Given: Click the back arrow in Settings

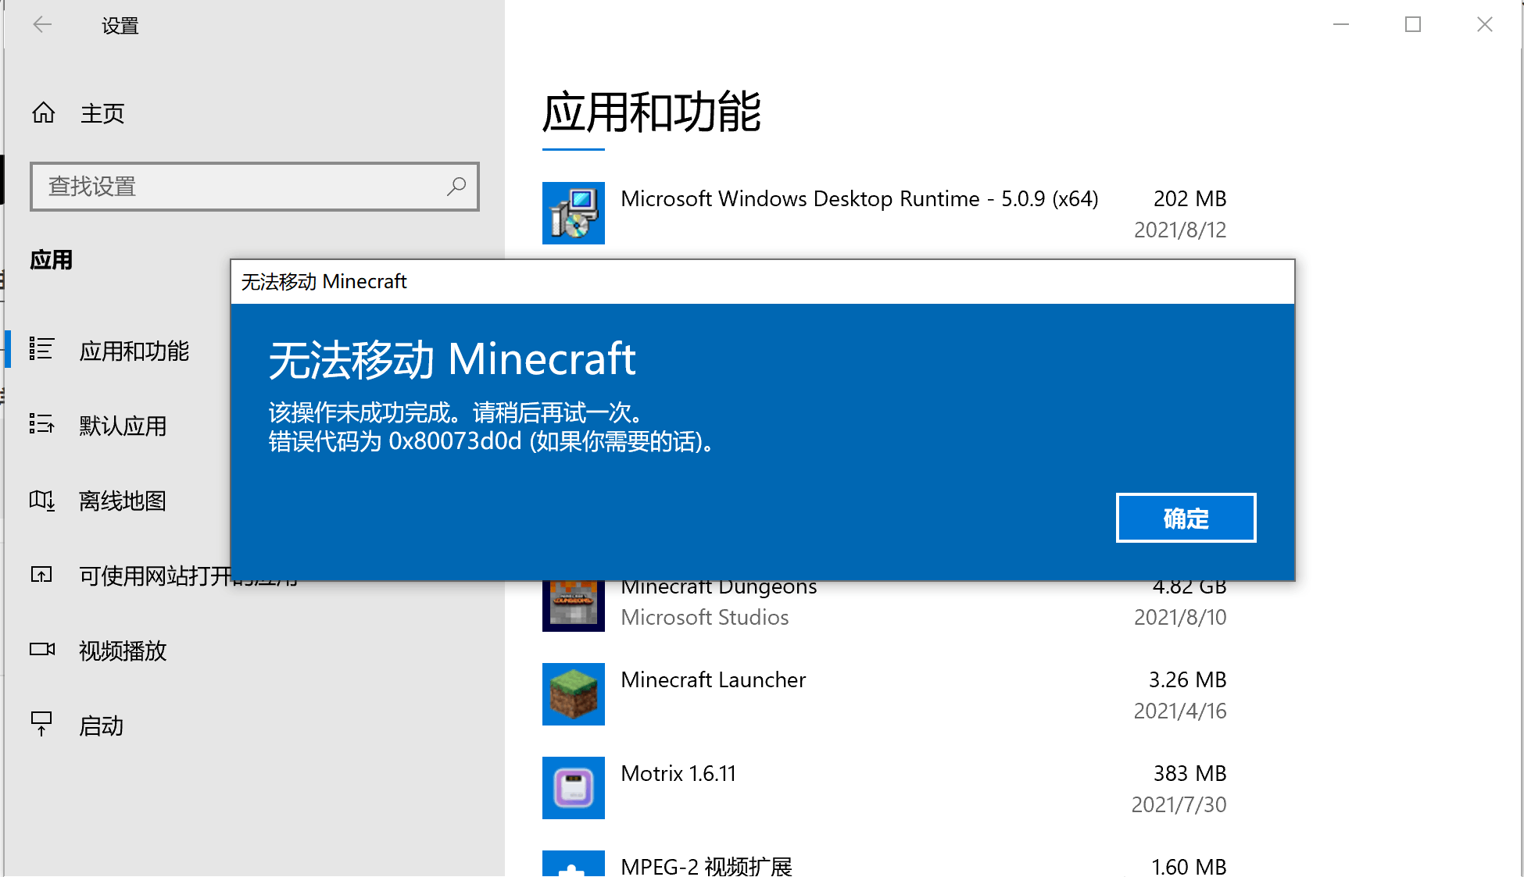Looking at the screenshot, I should pyautogui.click(x=42, y=25).
